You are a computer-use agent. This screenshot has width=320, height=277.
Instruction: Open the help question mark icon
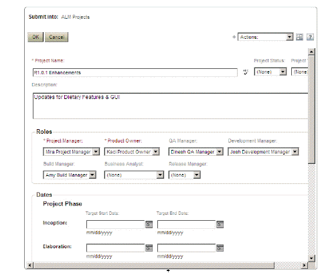click(x=310, y=37)
